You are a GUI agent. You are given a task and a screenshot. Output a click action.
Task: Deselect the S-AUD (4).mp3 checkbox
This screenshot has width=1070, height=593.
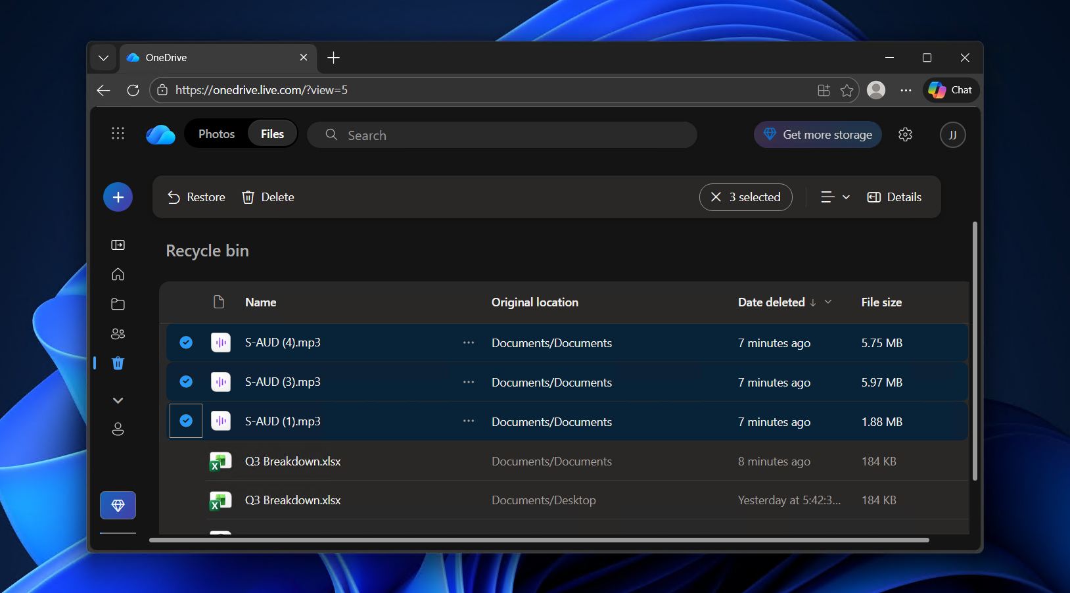[x=186, y=343]
